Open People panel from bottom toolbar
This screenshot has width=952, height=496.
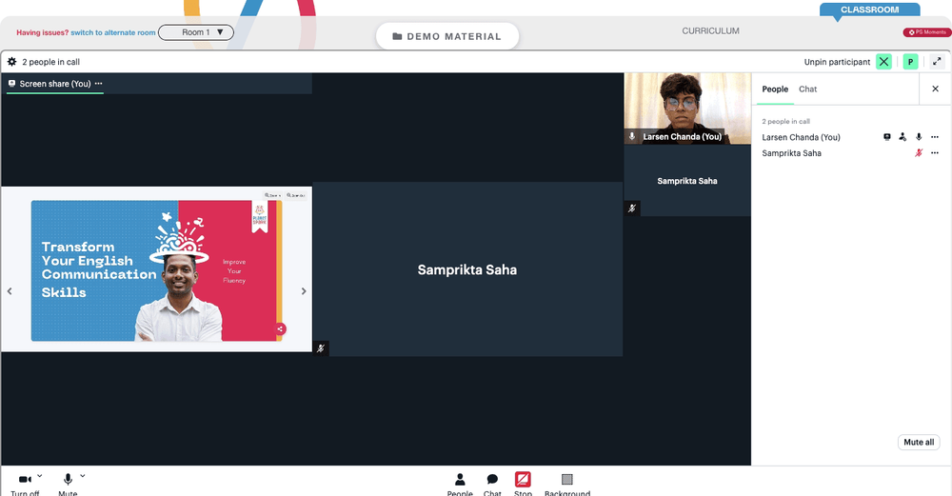pyautogui.click(x=460, y=484)
